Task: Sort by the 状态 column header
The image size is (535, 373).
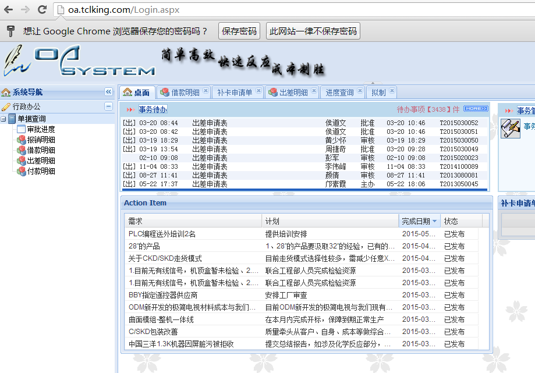Action: click(461, 221)
